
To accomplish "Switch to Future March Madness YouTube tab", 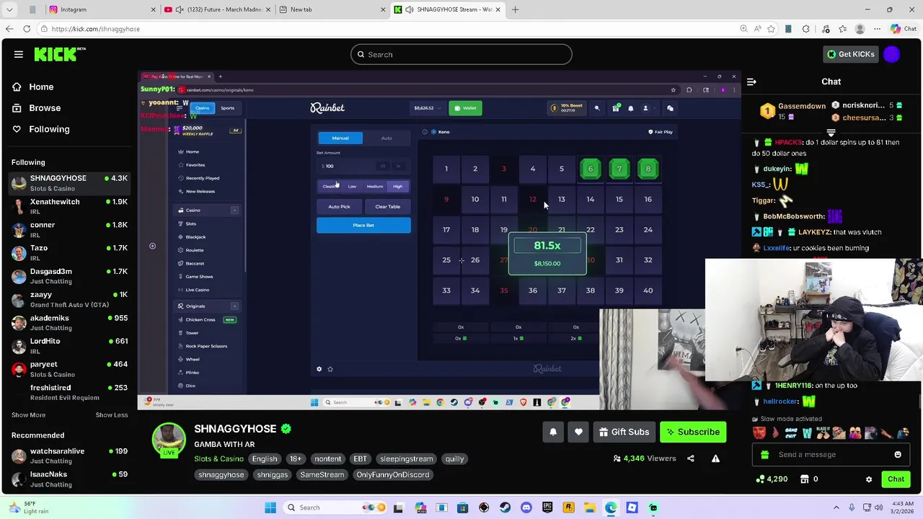I will click(217, 9).
